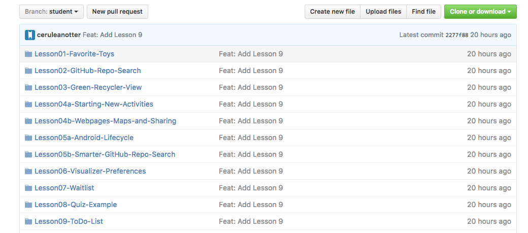Click the ceruleanotter avatar icon
Viewport: 528px width, 233px height.
[x=30, y=35]
